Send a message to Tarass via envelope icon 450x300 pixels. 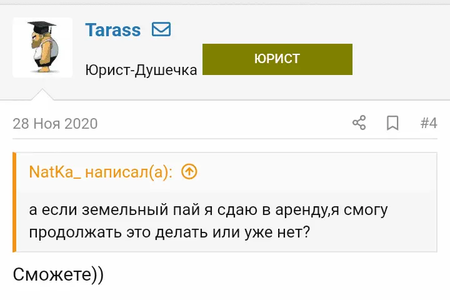pyautogui.click(x=161, y=29)
